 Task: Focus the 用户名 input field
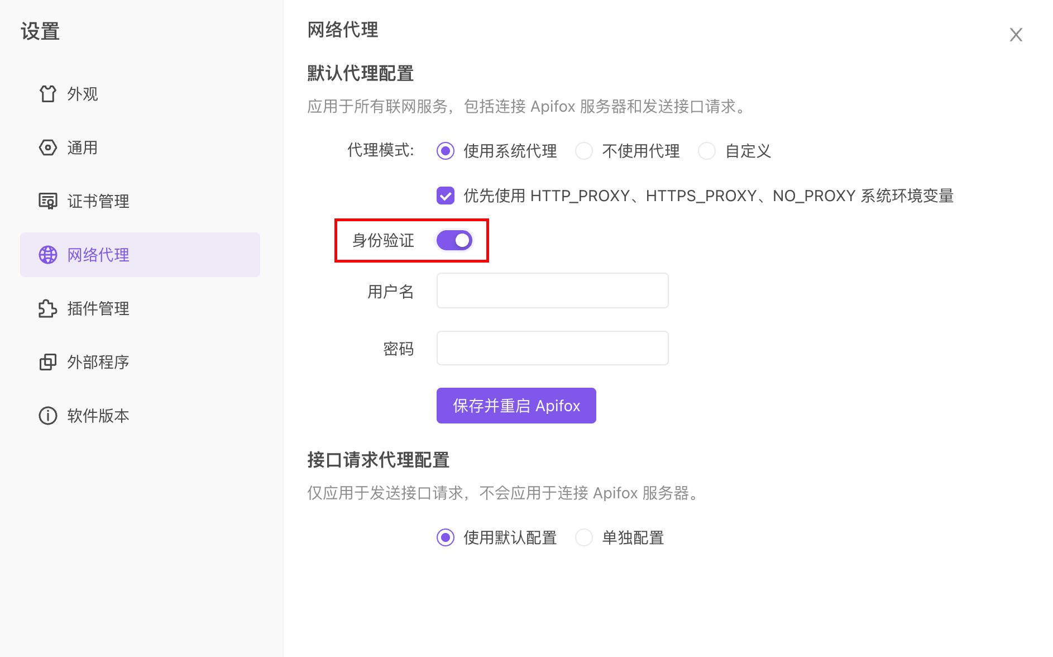click(552, 291)
